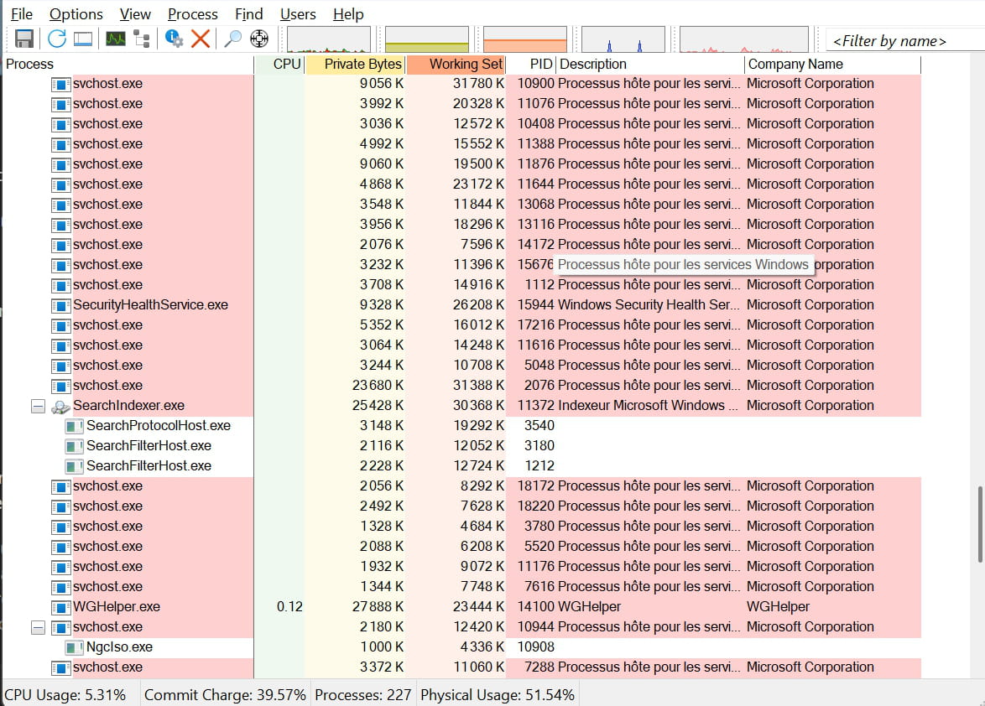This screenshot has width=985, height=706.
Task: Toggle the process tree view icon
Action: (142, 39)
